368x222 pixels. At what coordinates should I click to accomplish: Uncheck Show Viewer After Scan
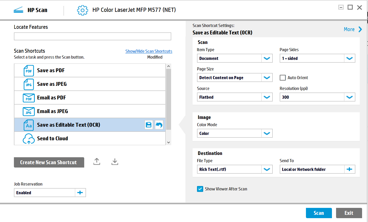tap(200, 189)
